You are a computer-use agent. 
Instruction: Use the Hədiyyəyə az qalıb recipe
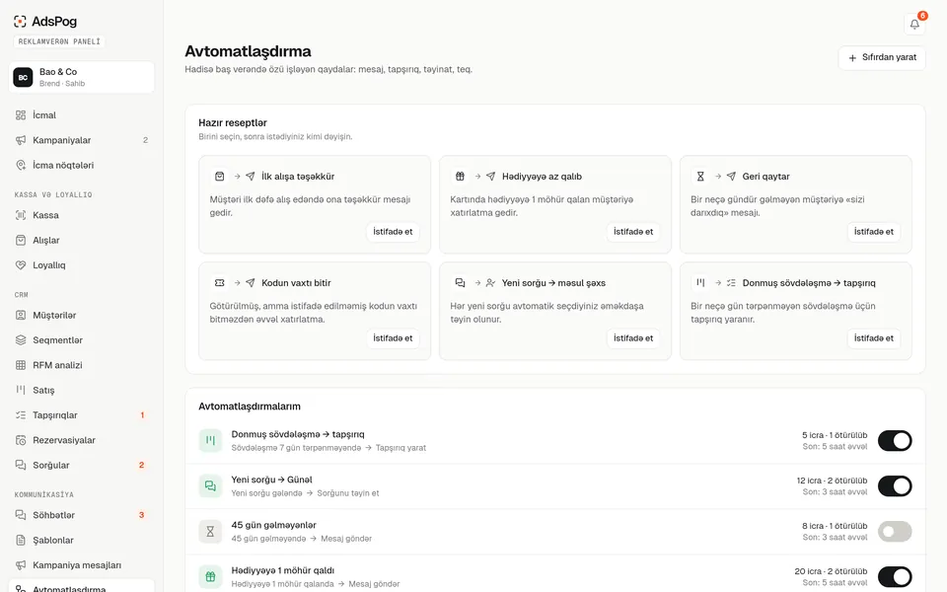point(633,232)
